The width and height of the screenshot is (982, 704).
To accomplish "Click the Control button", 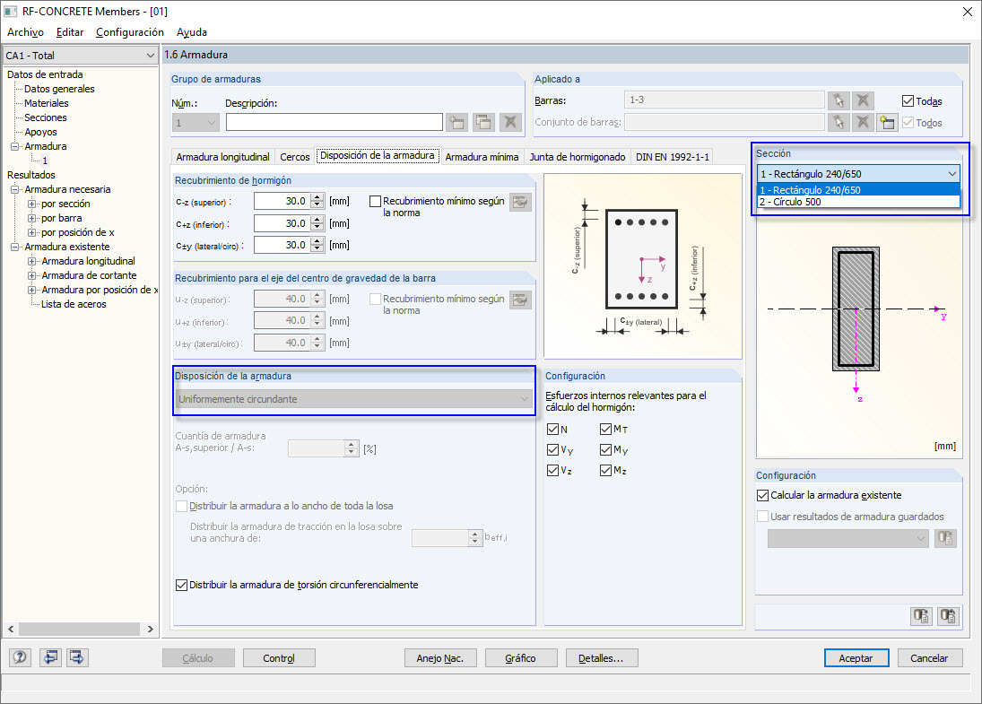I will tap(279, 658).
